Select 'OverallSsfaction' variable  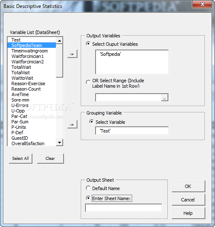[32, 144]
